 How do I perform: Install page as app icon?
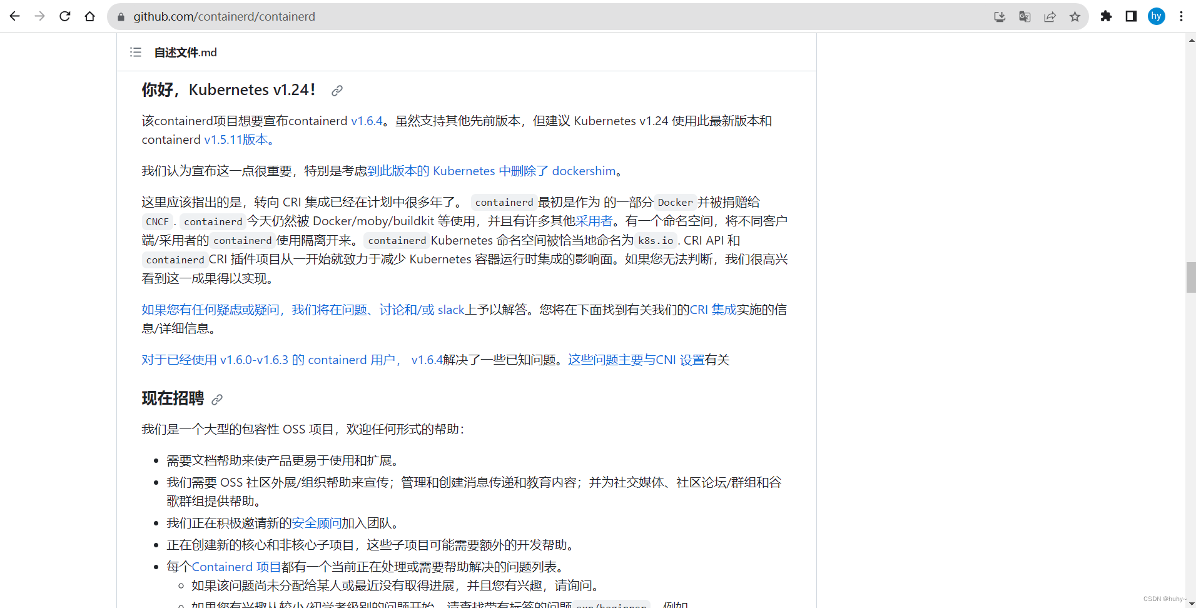point(1000,17)
